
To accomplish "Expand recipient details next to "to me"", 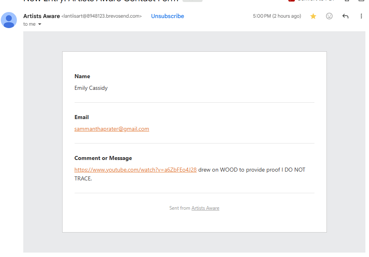I will pos(40,24).
